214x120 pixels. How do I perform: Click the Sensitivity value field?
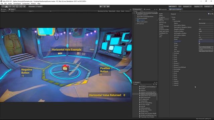coord(206,41)
